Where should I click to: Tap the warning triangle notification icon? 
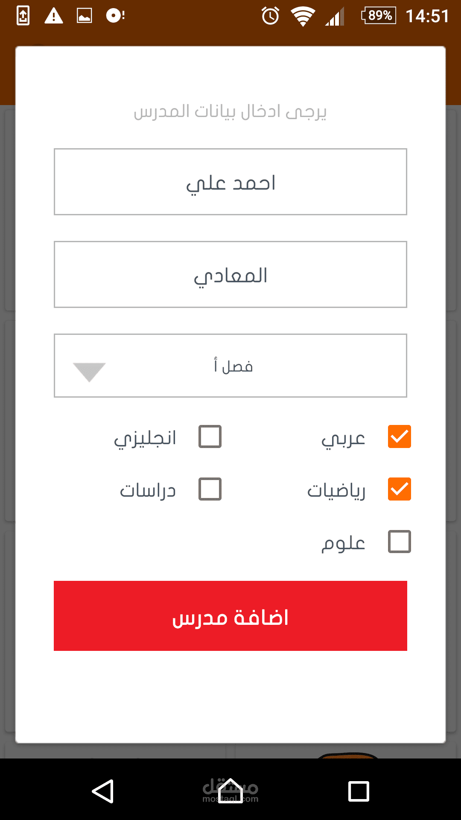pos(54,16)
